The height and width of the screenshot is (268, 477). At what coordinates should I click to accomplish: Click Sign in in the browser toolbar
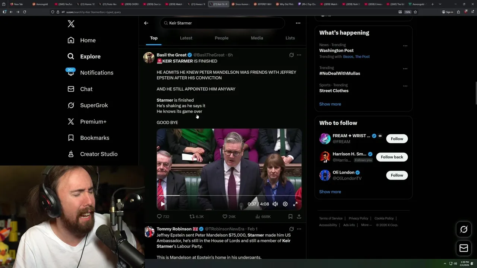[x=448, y=12]
